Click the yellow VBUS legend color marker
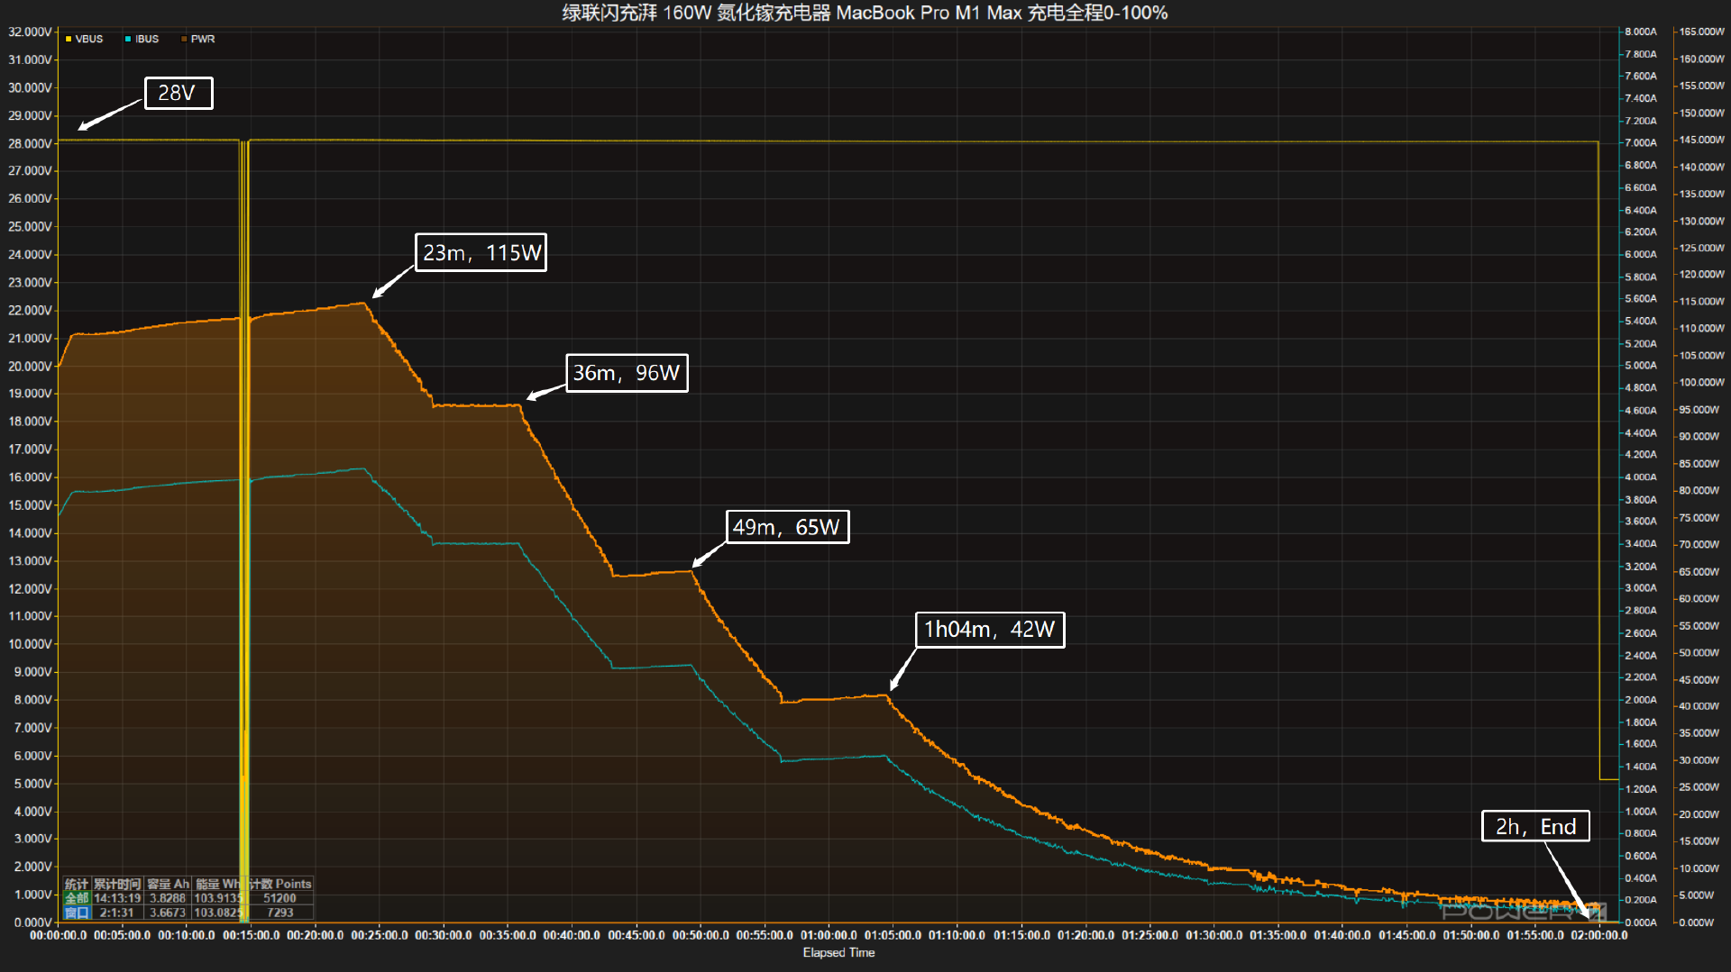The height and width of the screenshot is (972, 1731). (x=69, y=40)
